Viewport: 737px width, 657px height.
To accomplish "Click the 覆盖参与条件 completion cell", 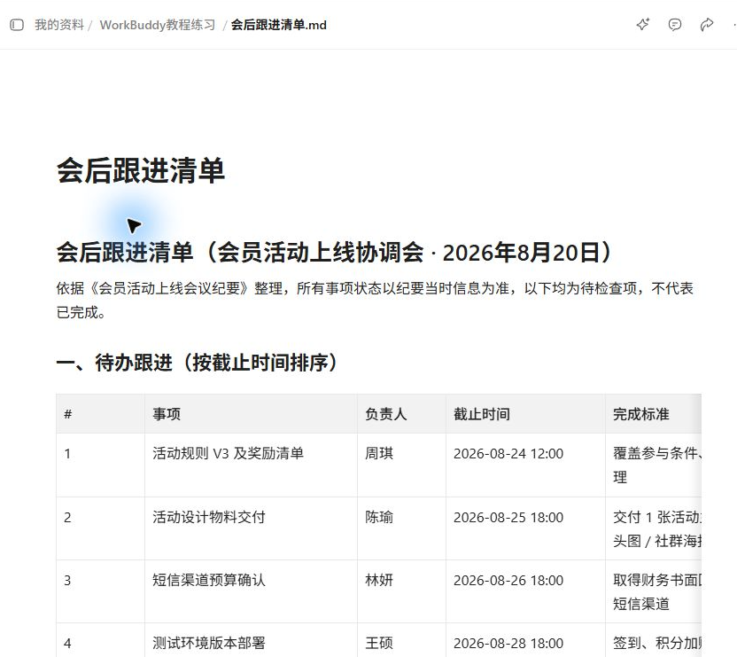I will [654, 465].
